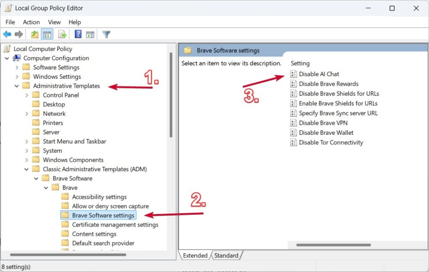Select the Disable Brave Rewards setting
429x272 pixels.
[328, 84]
